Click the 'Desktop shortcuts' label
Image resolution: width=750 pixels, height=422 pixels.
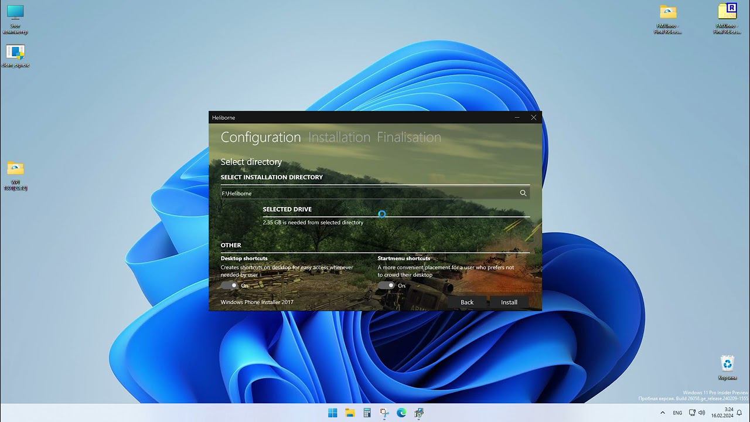(244, 258)
